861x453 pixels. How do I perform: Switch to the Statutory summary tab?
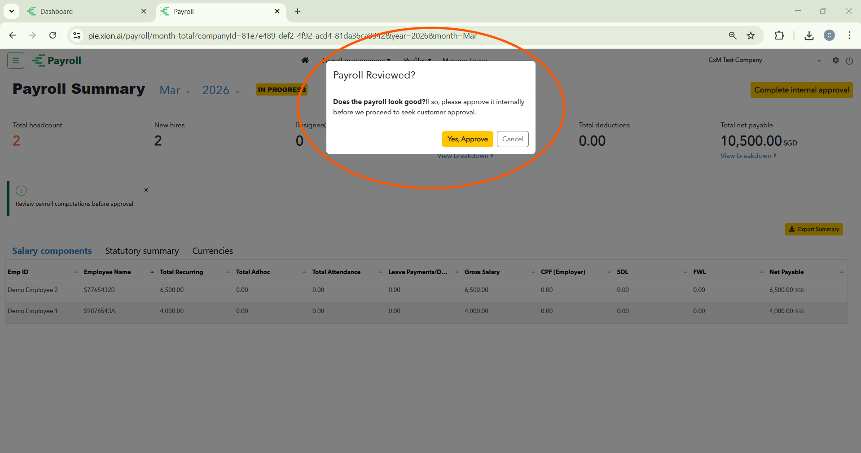(142, 251)
